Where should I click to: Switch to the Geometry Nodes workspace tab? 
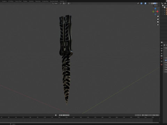[x=54, y=1]
